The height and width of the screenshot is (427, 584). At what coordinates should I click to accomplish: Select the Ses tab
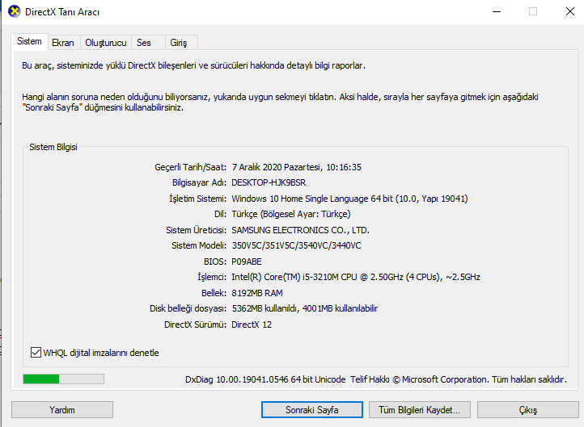click(143, 43)
